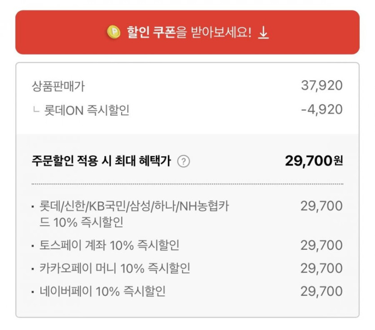Click the 29,700 price beside 카카오페이
This screenshot has width=375, height=330.
coord(322,269)
